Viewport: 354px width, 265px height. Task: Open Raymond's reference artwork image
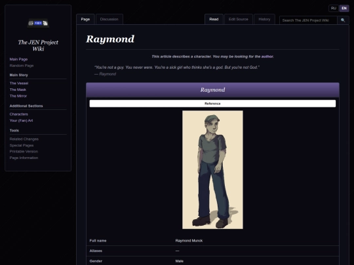pos(212,169)
